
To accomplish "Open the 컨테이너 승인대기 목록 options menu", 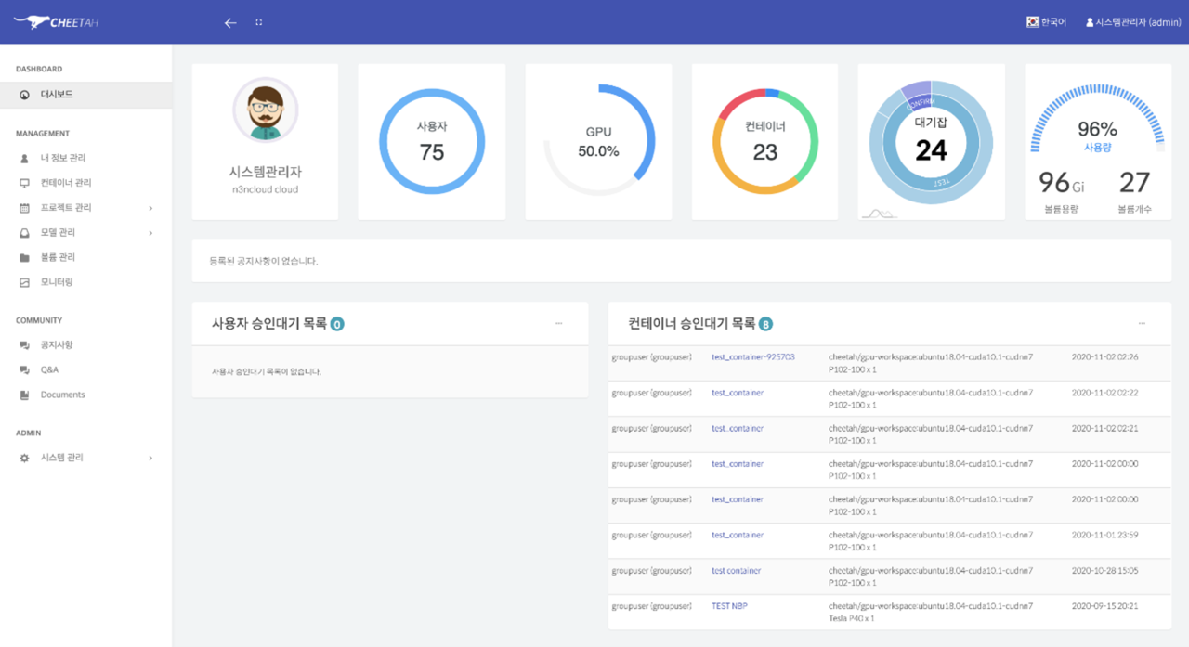I will point(1142,323).
